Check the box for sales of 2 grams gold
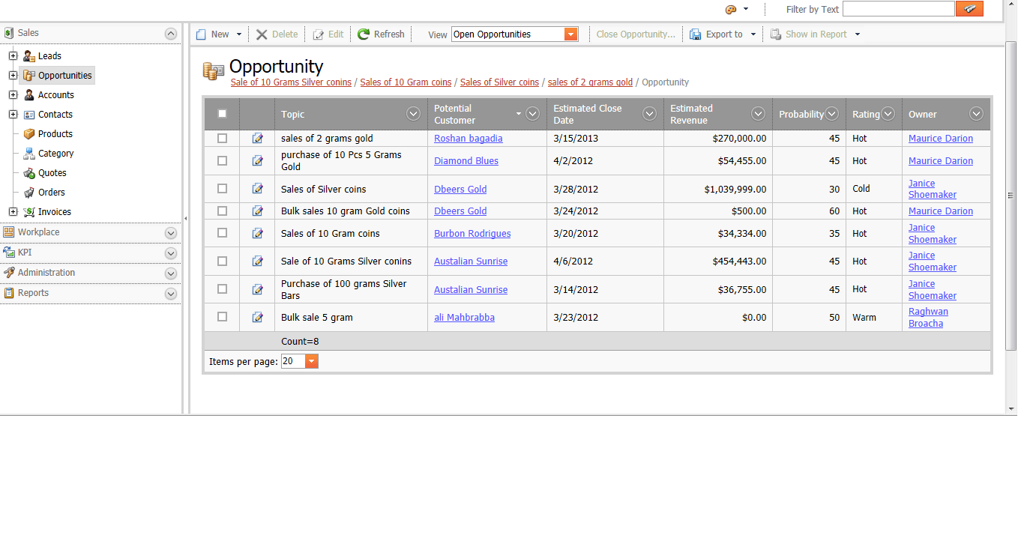 coord(222,139)
